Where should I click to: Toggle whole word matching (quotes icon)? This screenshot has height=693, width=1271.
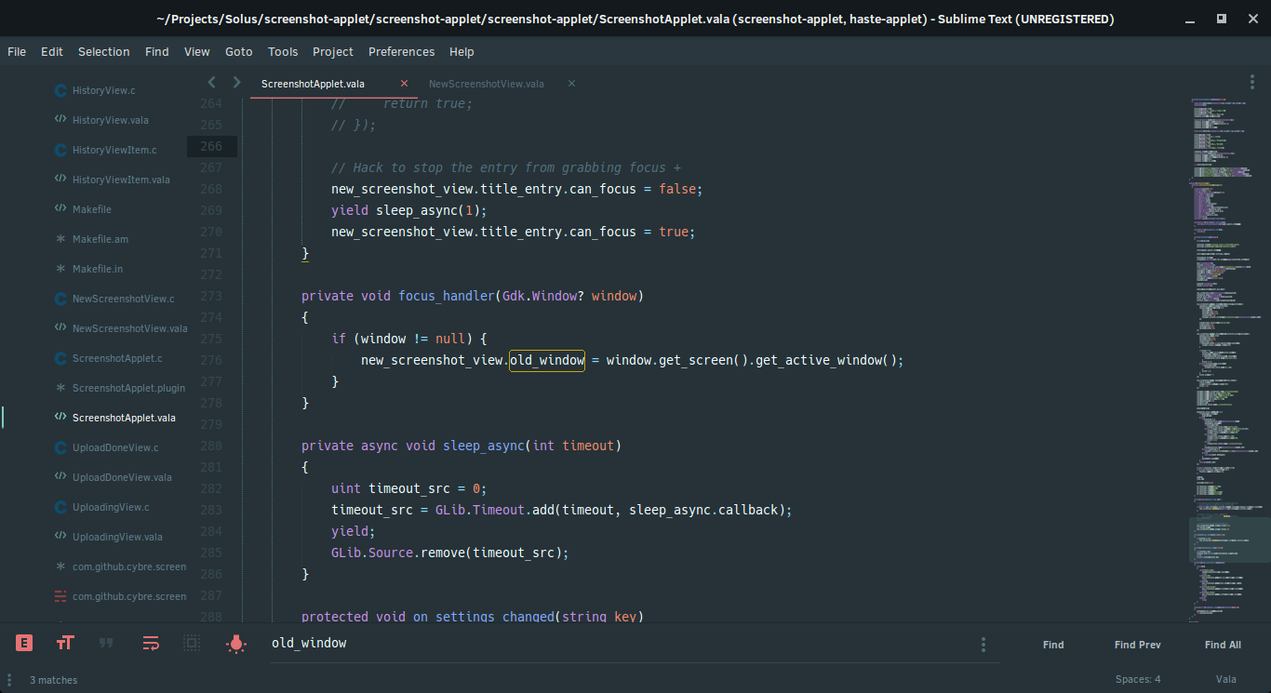106,643
